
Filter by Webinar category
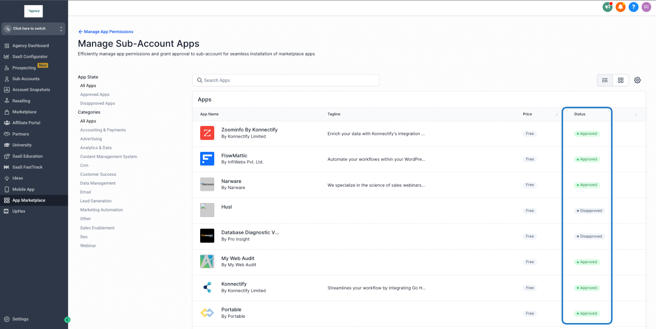[x=88, y=246]
